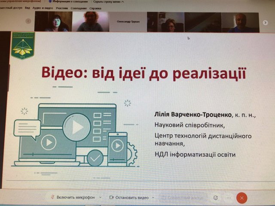Click the muted microphone icon

(52, 197)
